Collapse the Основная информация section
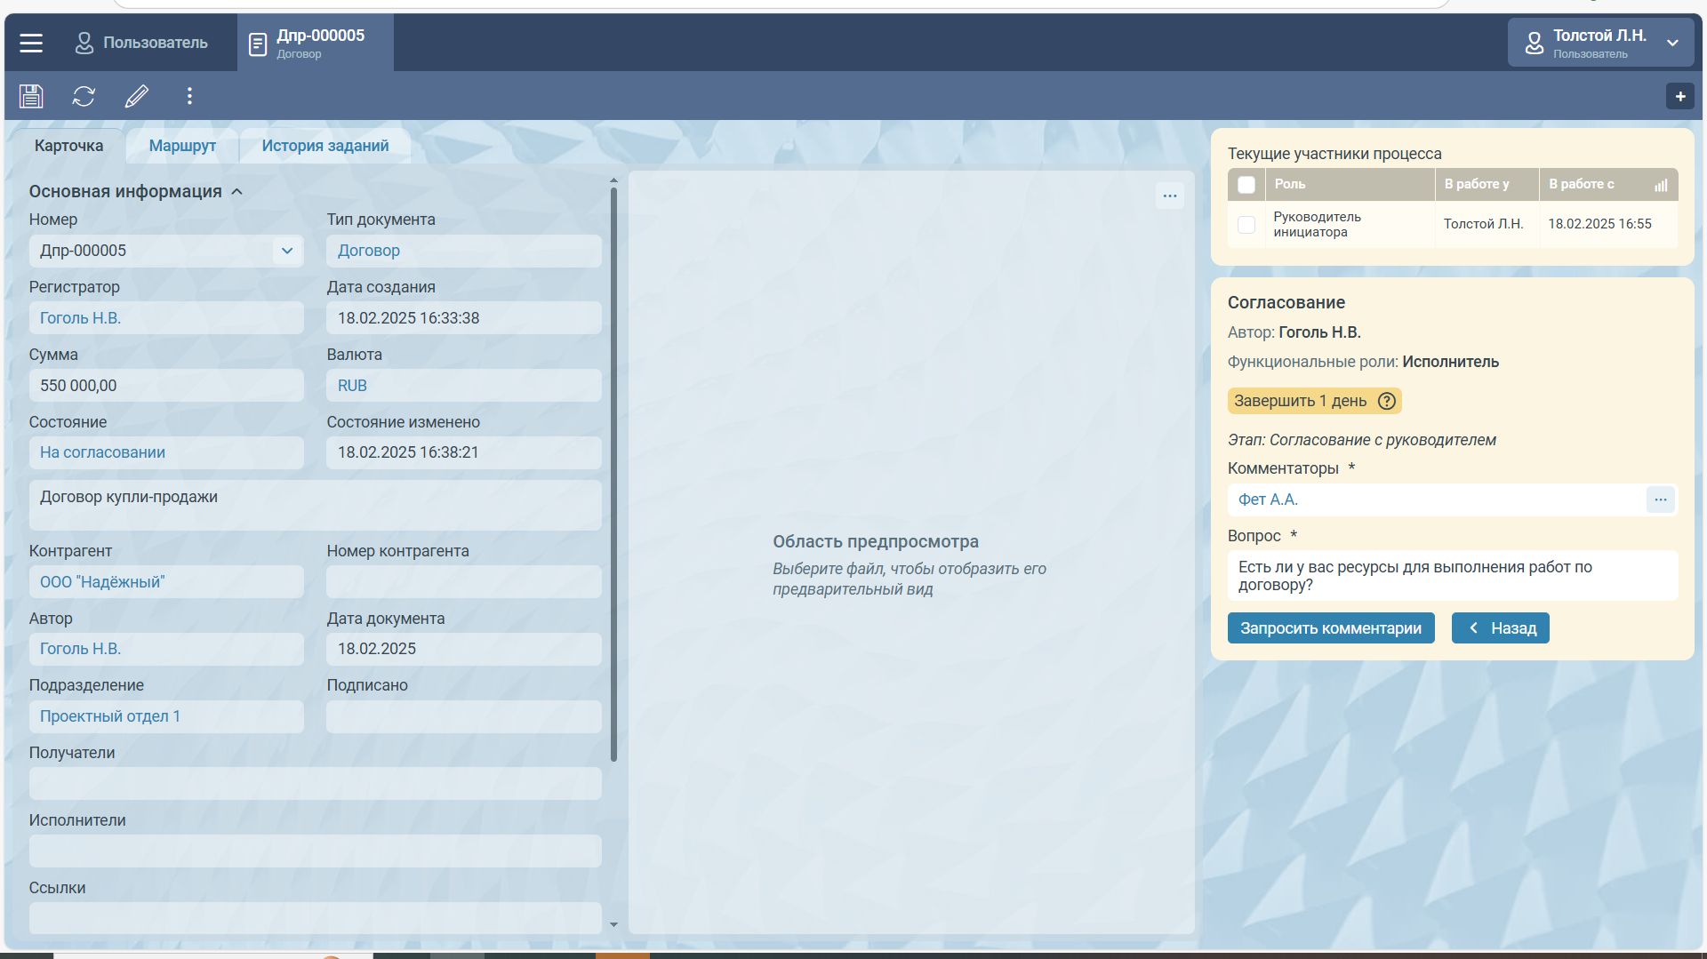Viewport: 1707px width, 959px height. pyautogui.click(x=237, y=192)
